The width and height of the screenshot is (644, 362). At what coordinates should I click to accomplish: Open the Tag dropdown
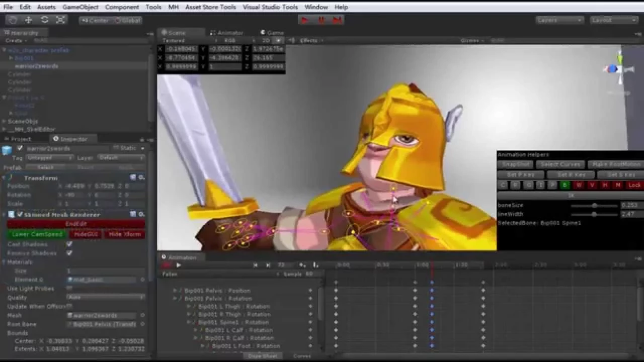(x=50, y=157)
